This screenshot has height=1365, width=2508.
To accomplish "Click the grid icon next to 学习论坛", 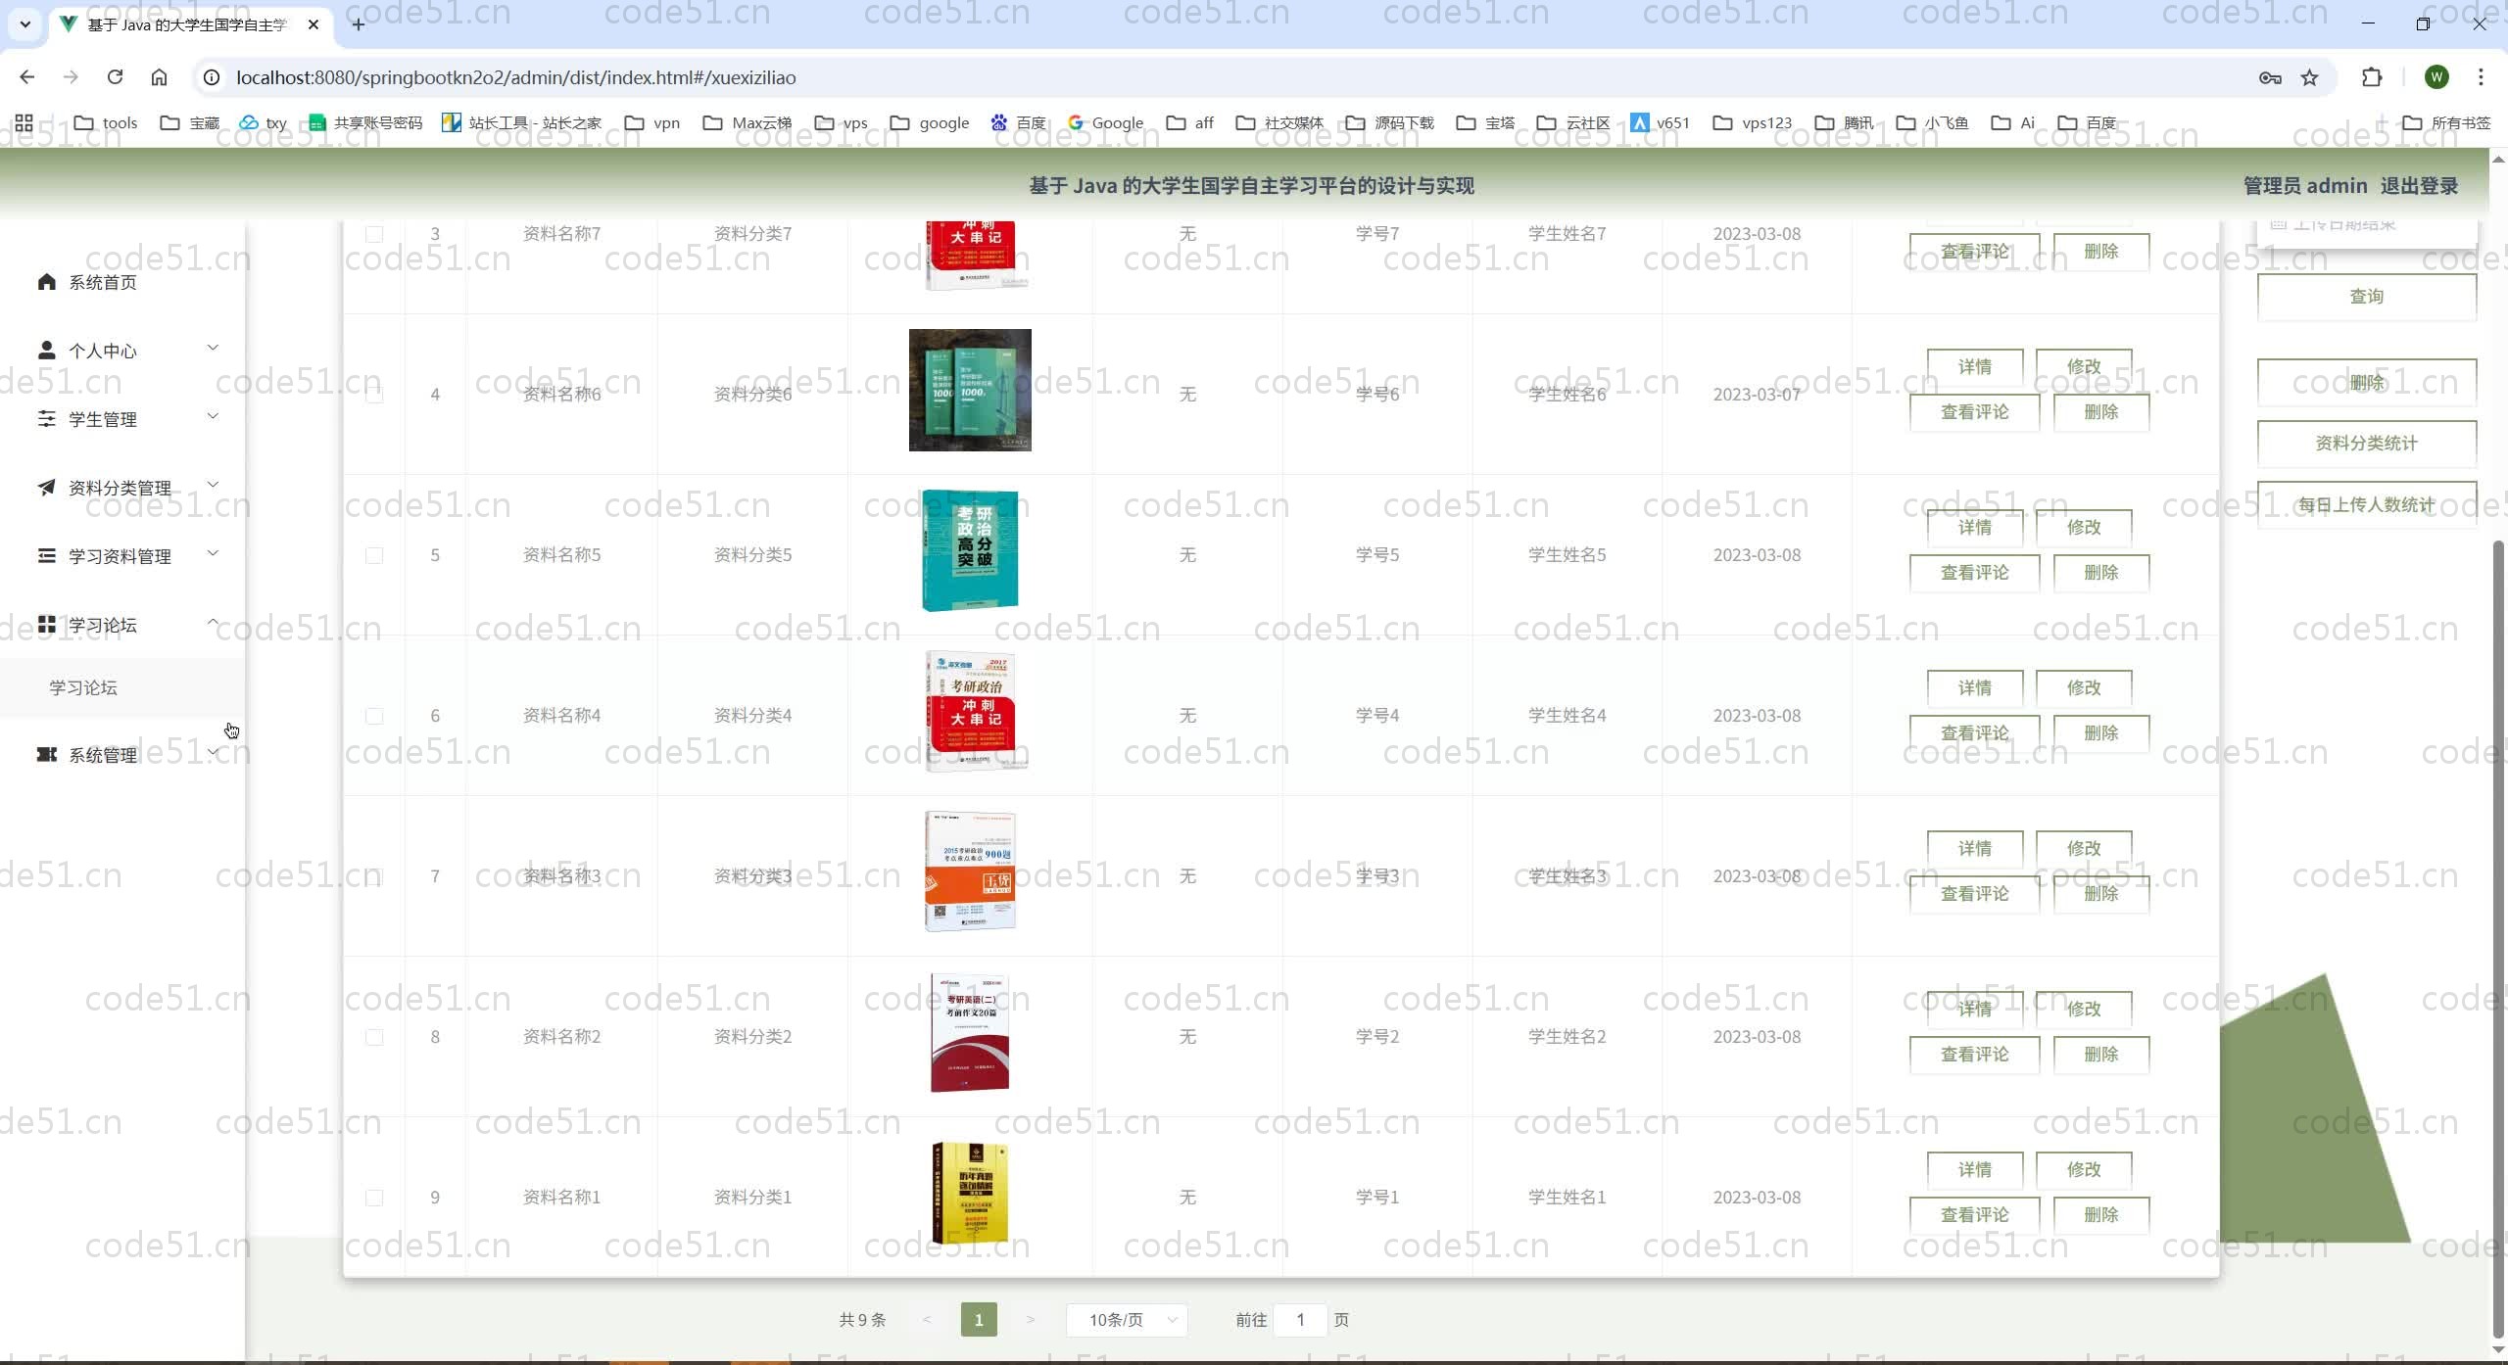I will pyautogui.click(x=46, y=625).
